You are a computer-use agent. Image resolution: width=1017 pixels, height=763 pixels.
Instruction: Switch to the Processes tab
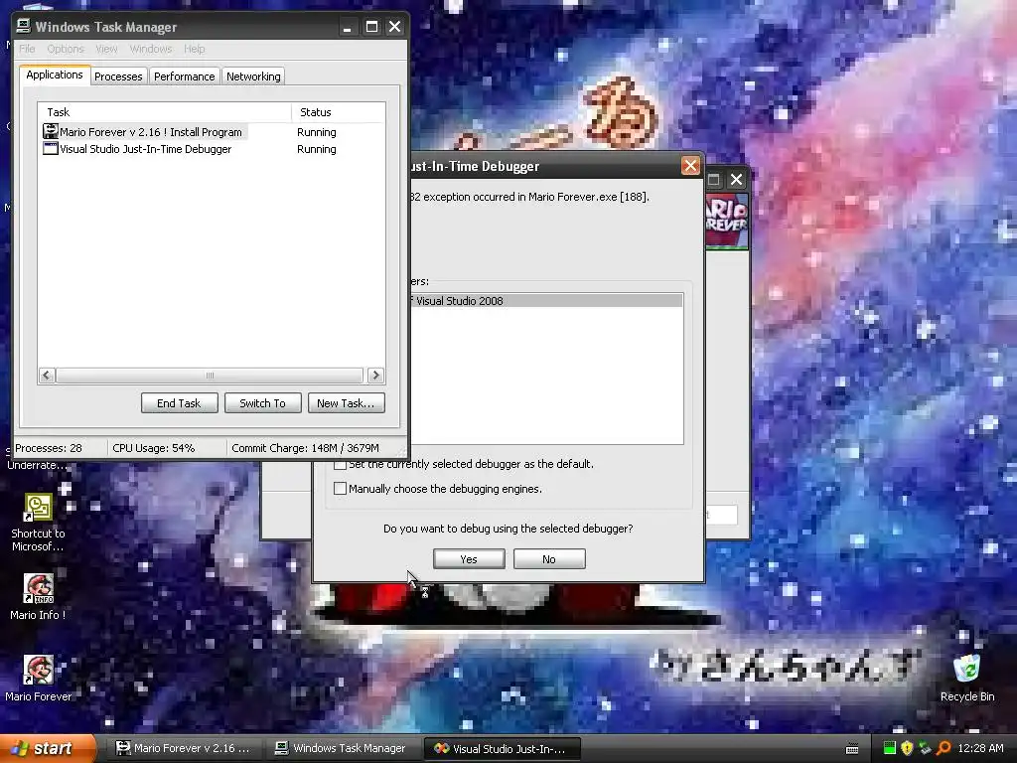pyautogui.click(x=118, y=76)
